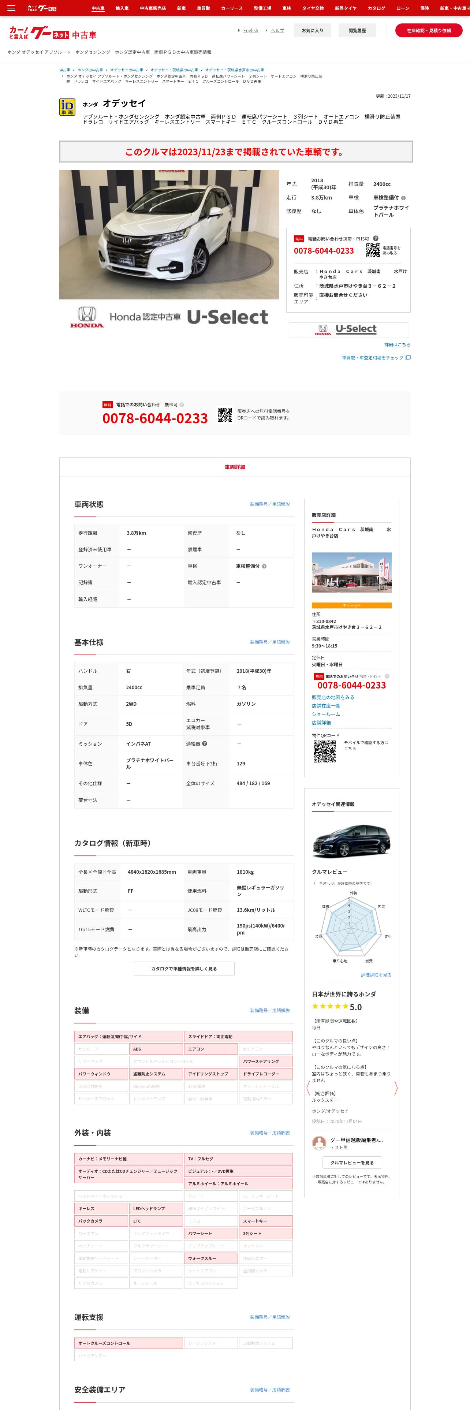
Task: Click the ディーラー orange label
Action: [x=352, y=605]
